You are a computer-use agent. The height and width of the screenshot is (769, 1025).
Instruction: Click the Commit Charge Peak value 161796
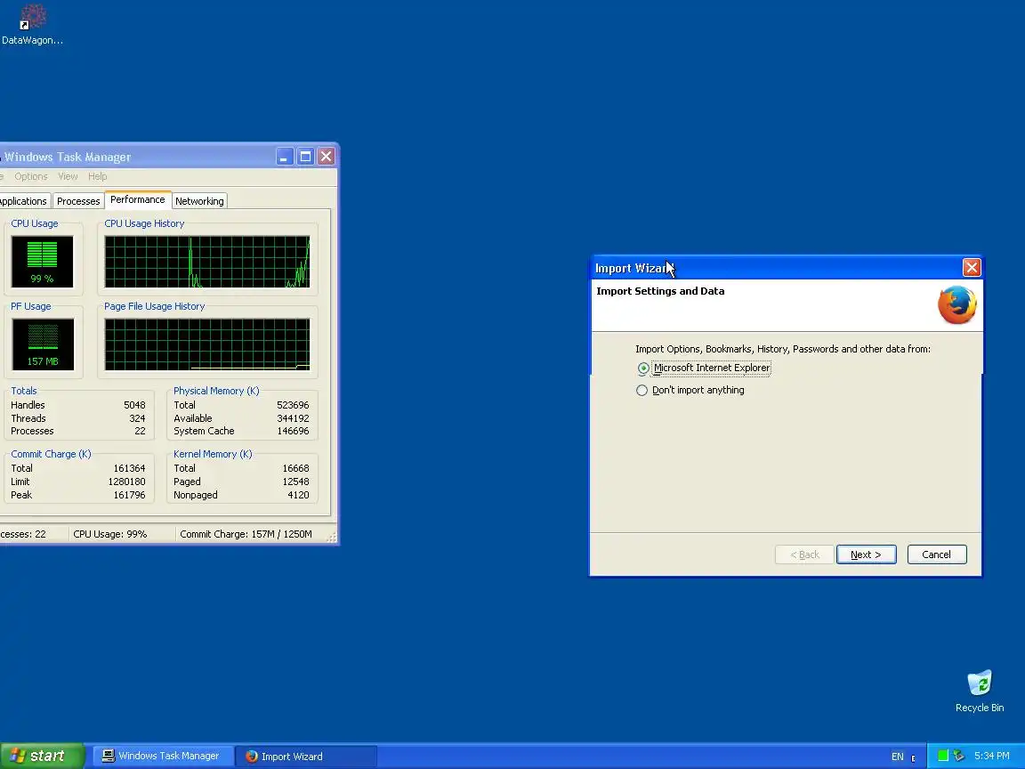pos(129,495)
